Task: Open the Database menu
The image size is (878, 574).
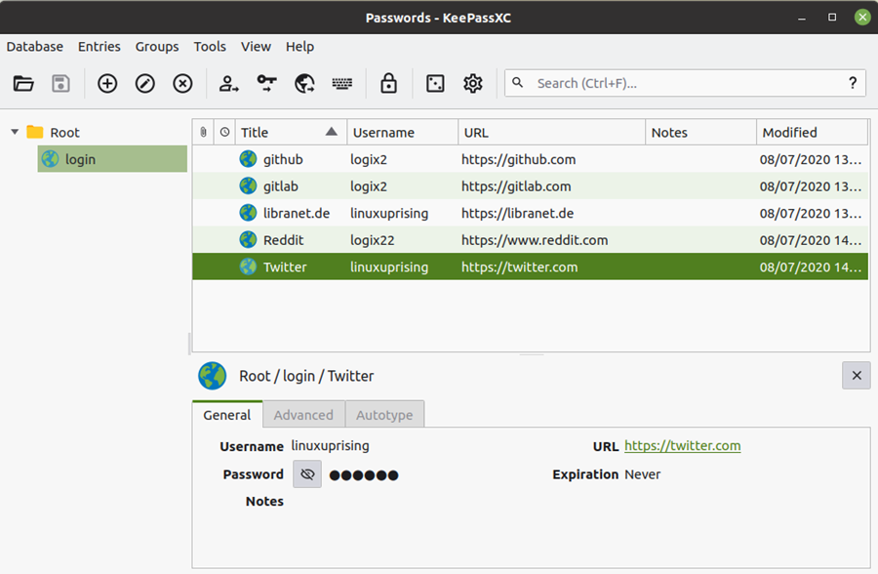Action: coord(35,47)
